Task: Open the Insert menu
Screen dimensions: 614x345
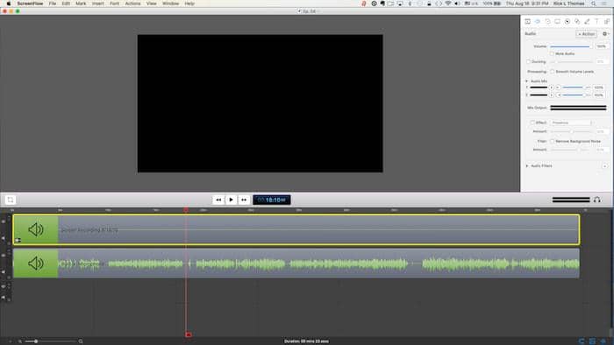Action: pos(98,4)
